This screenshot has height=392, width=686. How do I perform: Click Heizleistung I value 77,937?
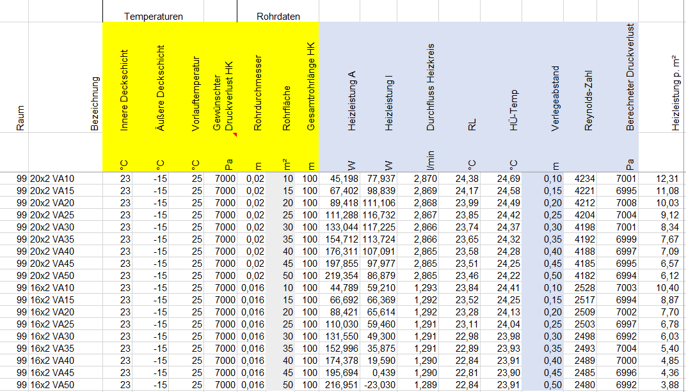pyautogui.click(x=378, y=179)
